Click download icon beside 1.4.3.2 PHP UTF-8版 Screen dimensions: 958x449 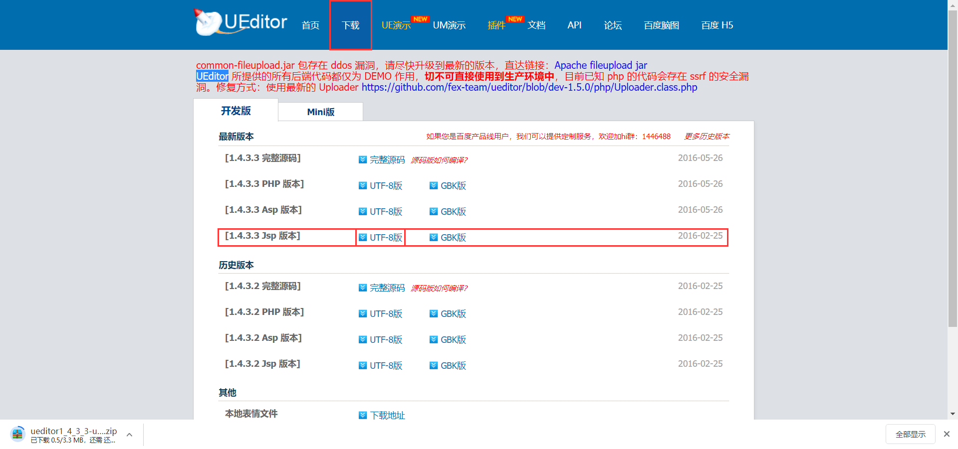363,314
